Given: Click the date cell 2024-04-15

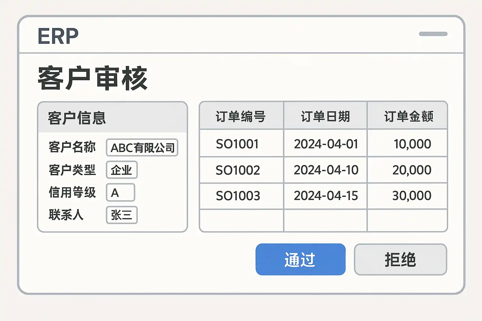Looking at the screenshot, I should coord(326,196).
